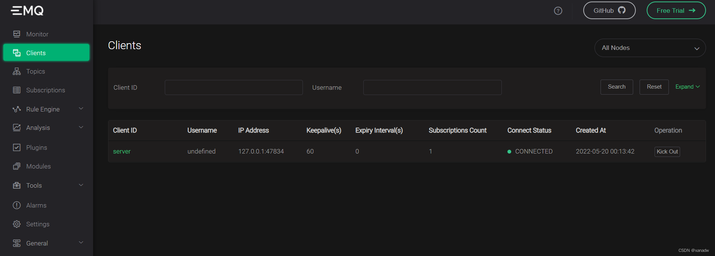Open the Monitor page
The image size is (715, 256).
[x=37, y=34]
